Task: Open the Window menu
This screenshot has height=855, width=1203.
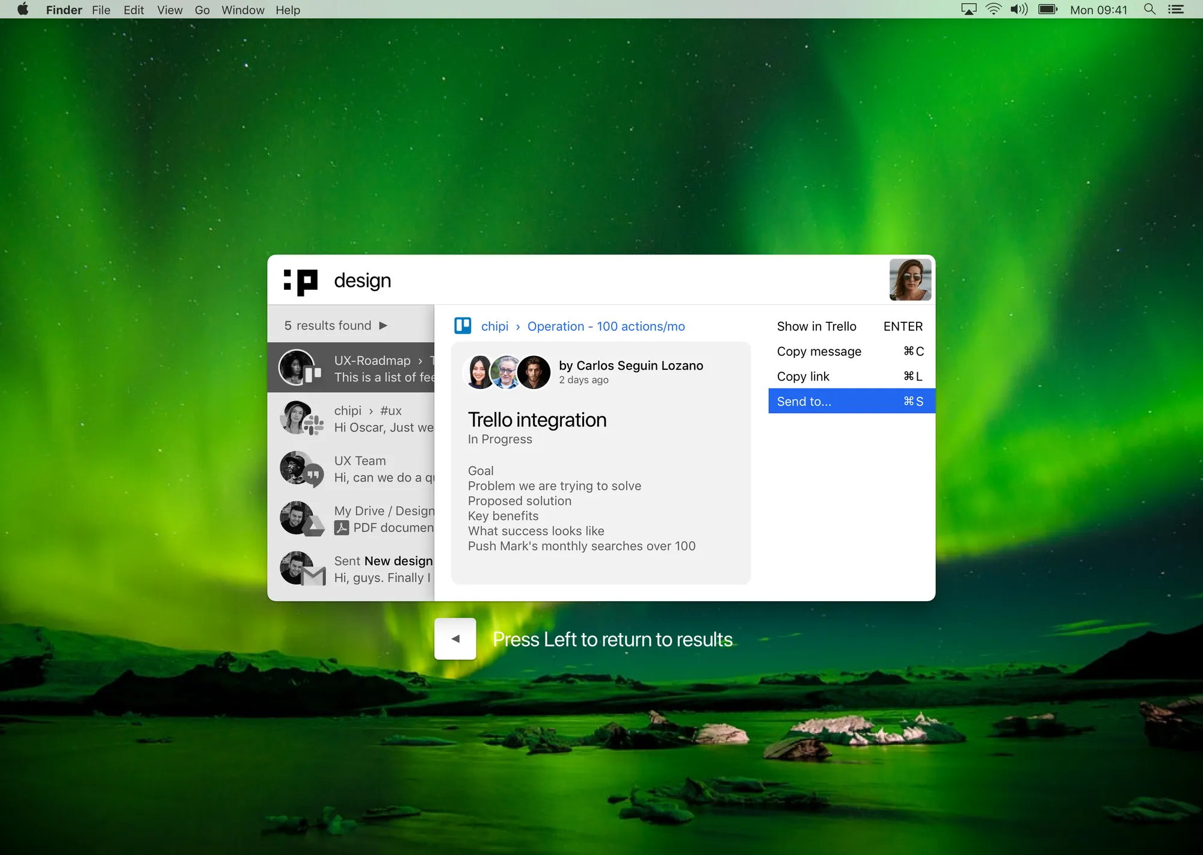Action: coord(243,10)
